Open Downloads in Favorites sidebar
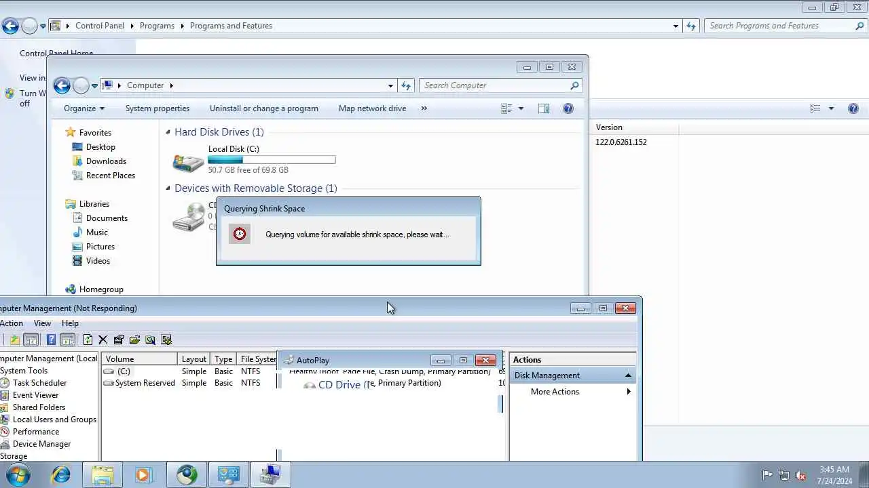Screen dimensions: 869x488 click(x=106, y=161)
